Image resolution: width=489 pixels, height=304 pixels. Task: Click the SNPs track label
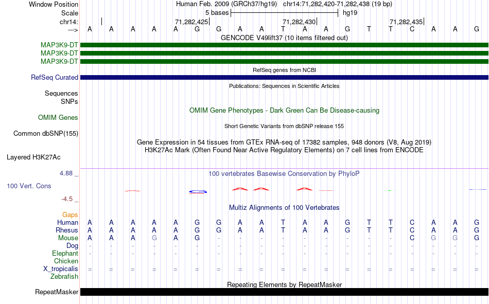(69, 102)
